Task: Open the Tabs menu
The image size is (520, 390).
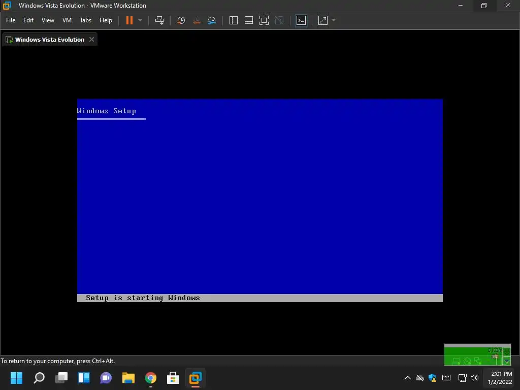Action: [85, 20]
